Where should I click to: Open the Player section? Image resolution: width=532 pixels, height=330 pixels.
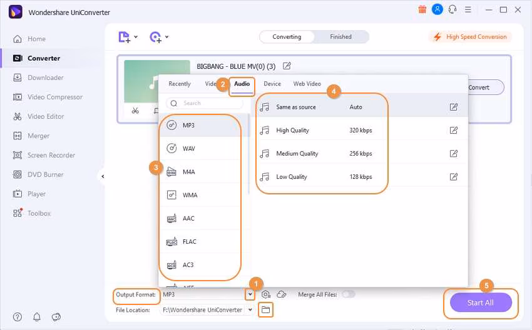(x=29, y=194)
